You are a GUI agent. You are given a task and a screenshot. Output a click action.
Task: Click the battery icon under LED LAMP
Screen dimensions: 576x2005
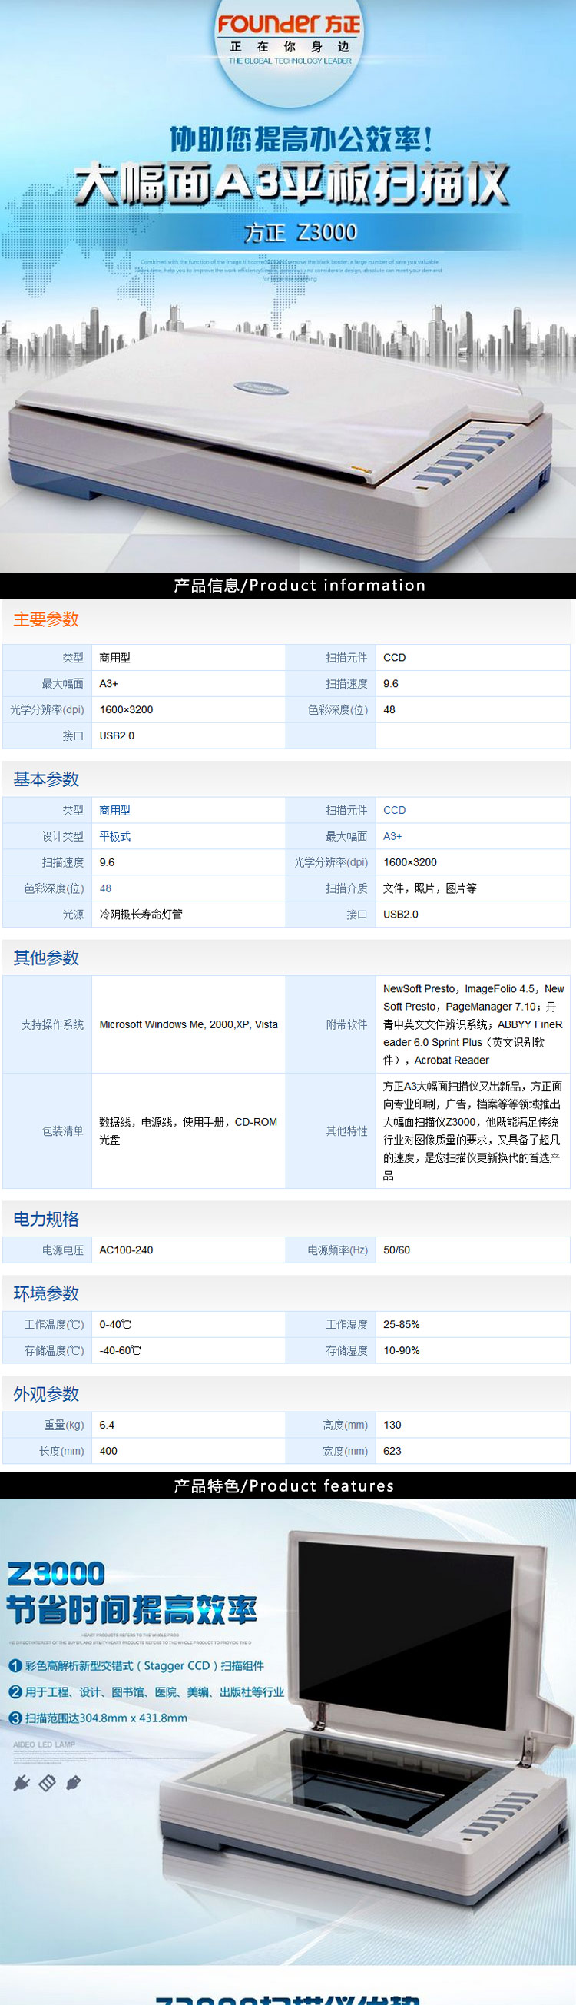pyautogui.click(x=48, y=1781)
